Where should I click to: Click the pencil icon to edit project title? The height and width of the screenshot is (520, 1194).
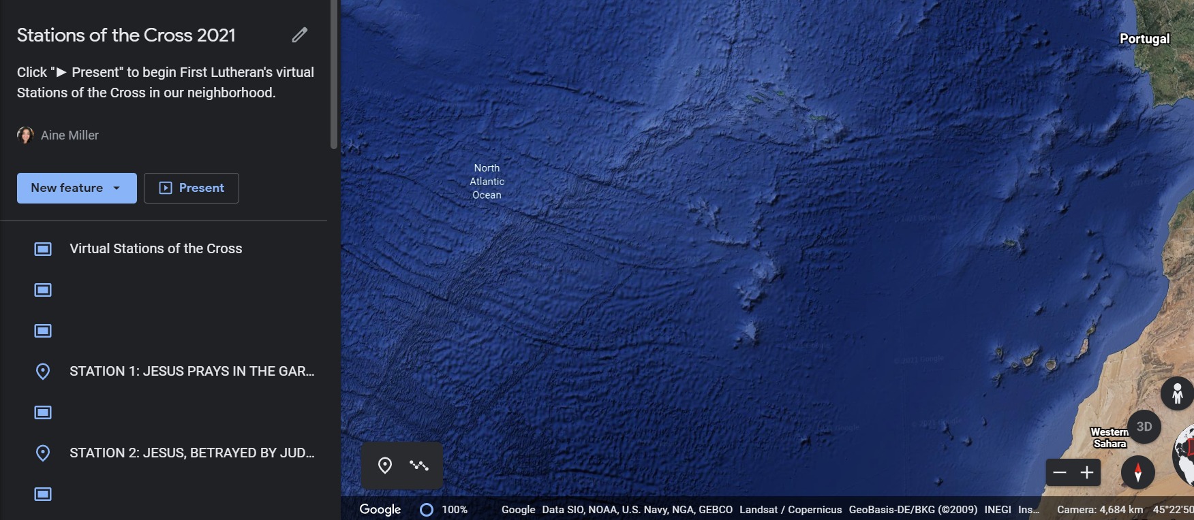click(x=300, y=35)
